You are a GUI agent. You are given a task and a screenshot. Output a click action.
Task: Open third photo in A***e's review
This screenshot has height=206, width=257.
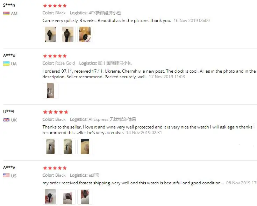tap(85, 197)
